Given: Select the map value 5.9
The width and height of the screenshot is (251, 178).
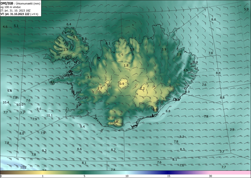Looking at the screenshot, I should coord(246,9).
